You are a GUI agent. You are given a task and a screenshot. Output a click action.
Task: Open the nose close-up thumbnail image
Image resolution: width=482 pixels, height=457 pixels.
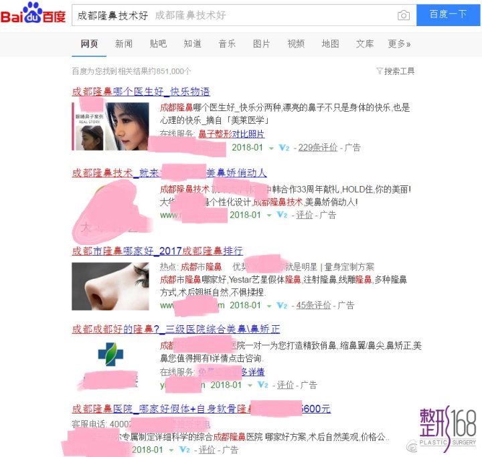coord(110,286)
